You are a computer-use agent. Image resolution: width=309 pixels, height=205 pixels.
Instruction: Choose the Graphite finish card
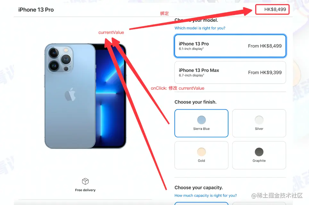(259, 155)
